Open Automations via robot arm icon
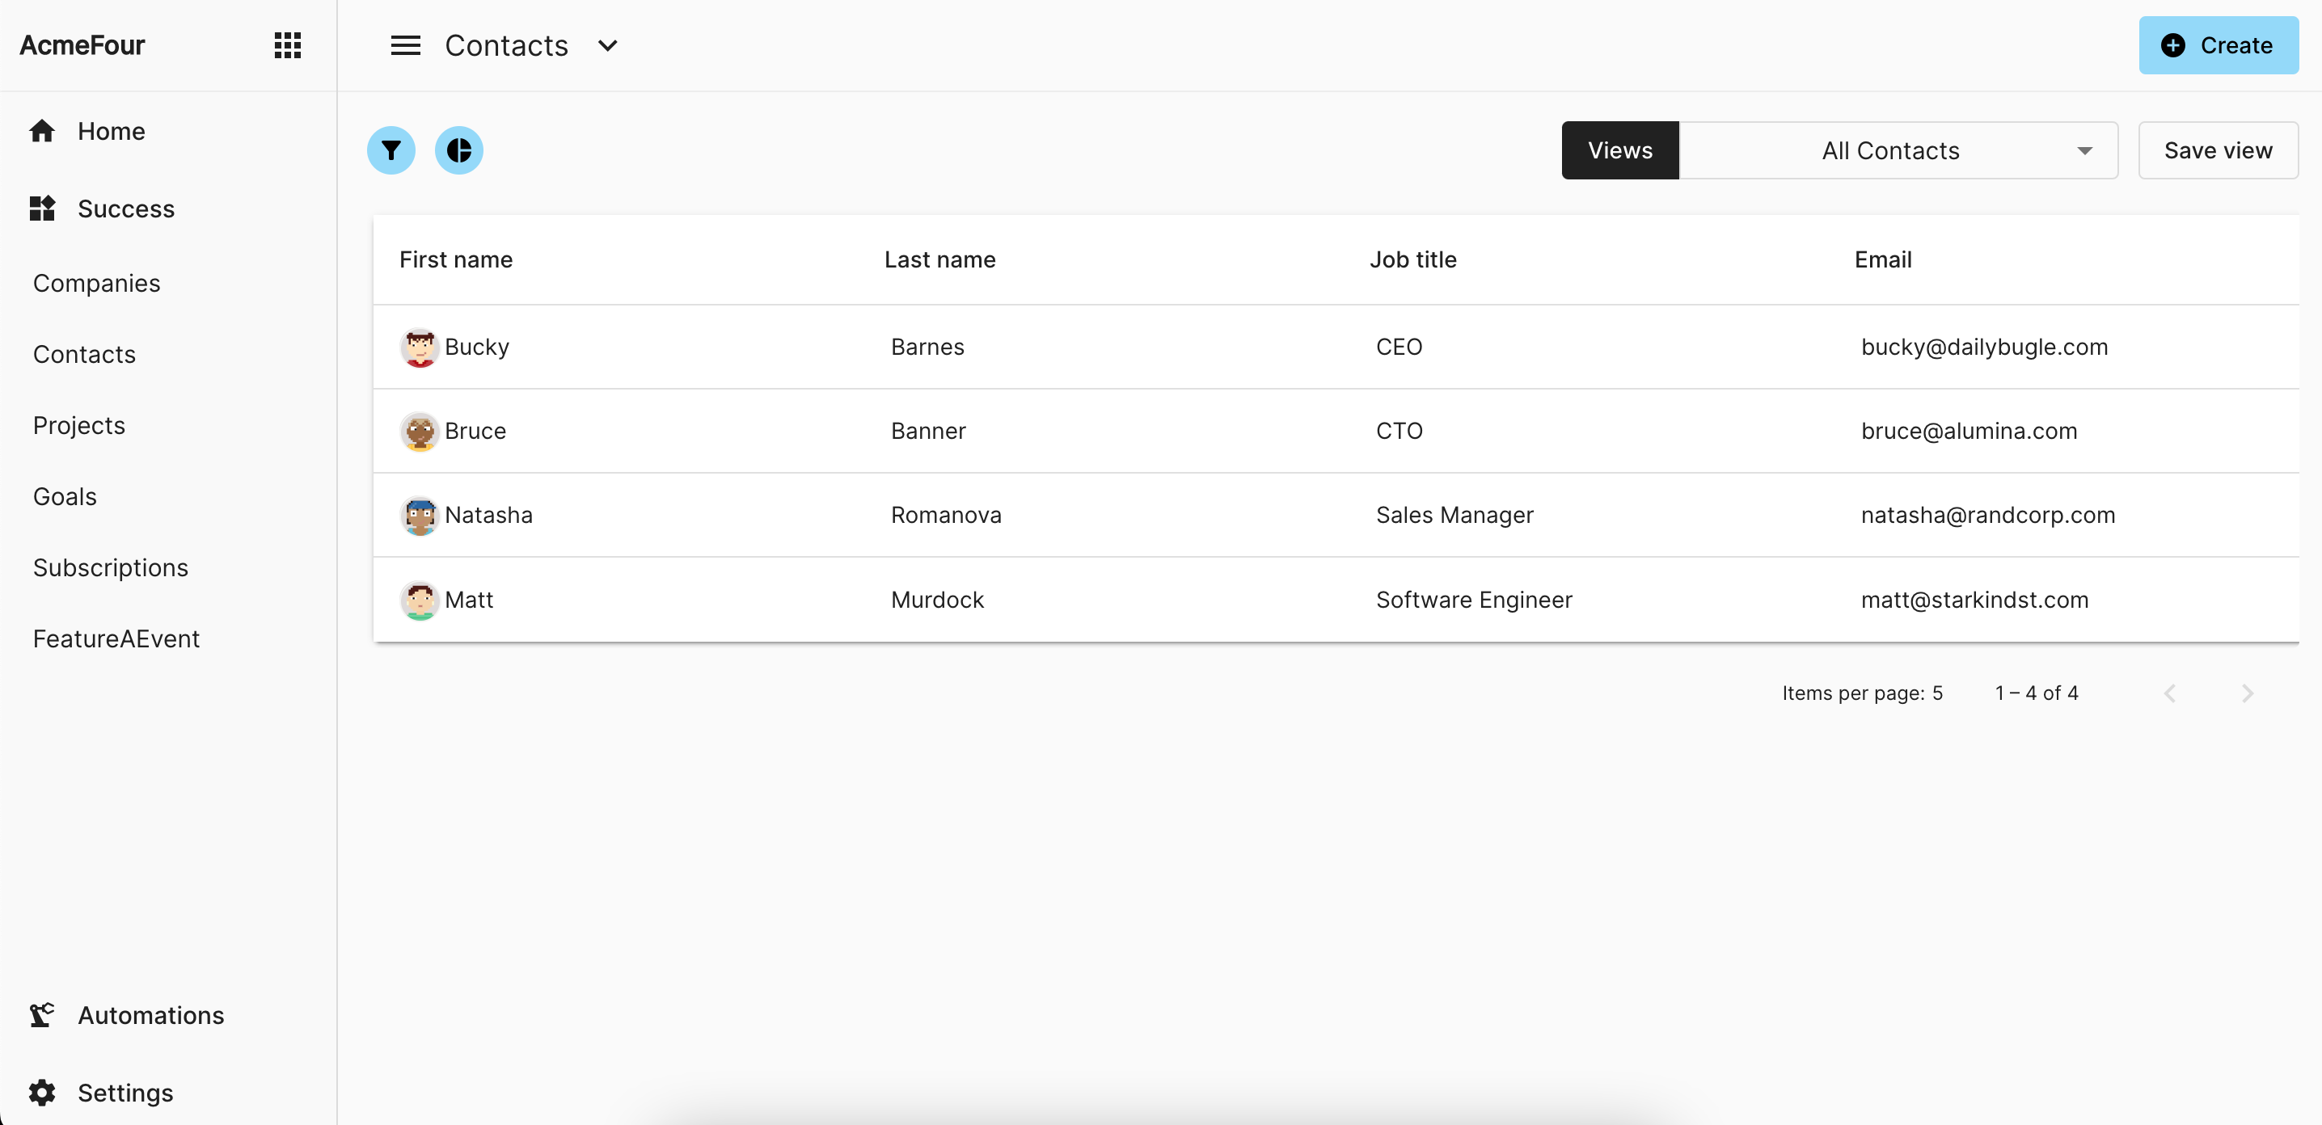Viewport: 2322px width, 1125px height. pos(41,1015)
